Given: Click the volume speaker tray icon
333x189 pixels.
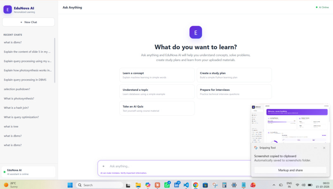Looking at the screenshot, I should (x=304, y=185).
